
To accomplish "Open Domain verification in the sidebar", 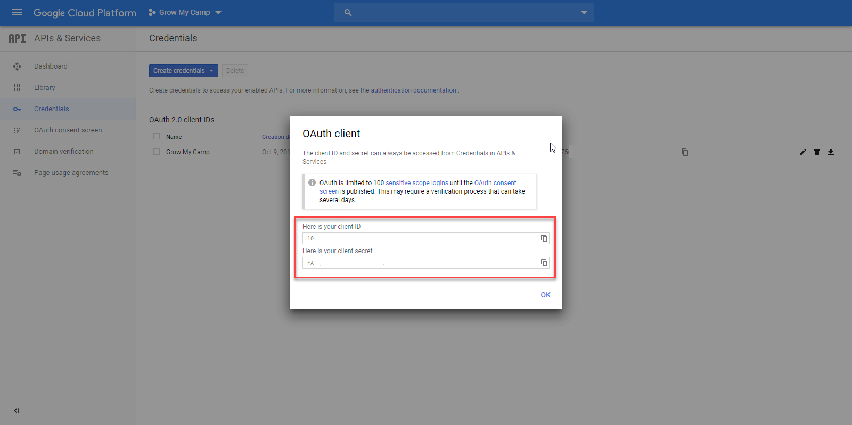I will pyautogui.click(x=63, y=152).
